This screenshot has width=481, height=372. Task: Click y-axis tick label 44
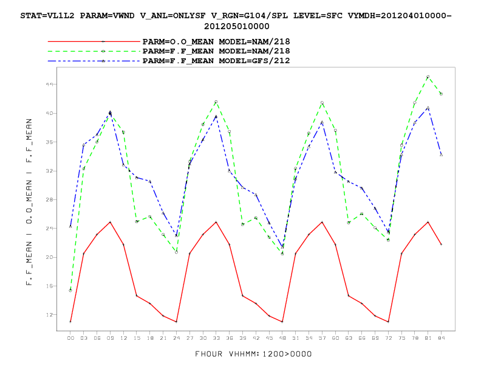pyautogui.click(x=49, y=84)
